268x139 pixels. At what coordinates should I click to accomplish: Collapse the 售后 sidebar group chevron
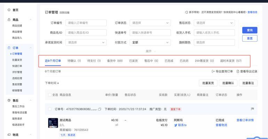click(x=31, y=100)
